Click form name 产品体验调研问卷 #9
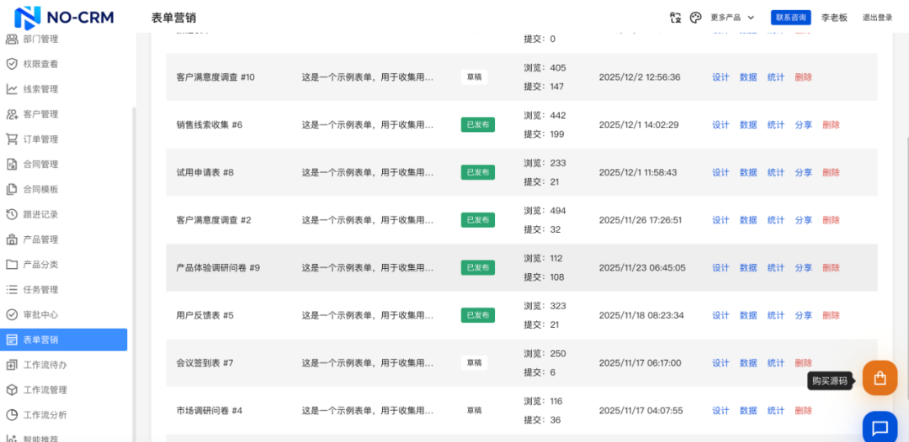This screenshot has height=442, width=909. [218, 268]
